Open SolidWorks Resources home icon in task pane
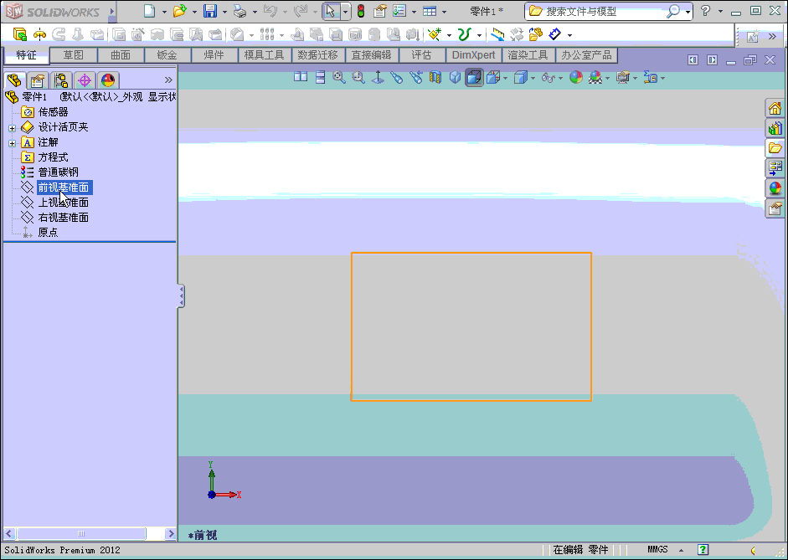This screenshot has height=560, width=788. [x=775, y=108]
